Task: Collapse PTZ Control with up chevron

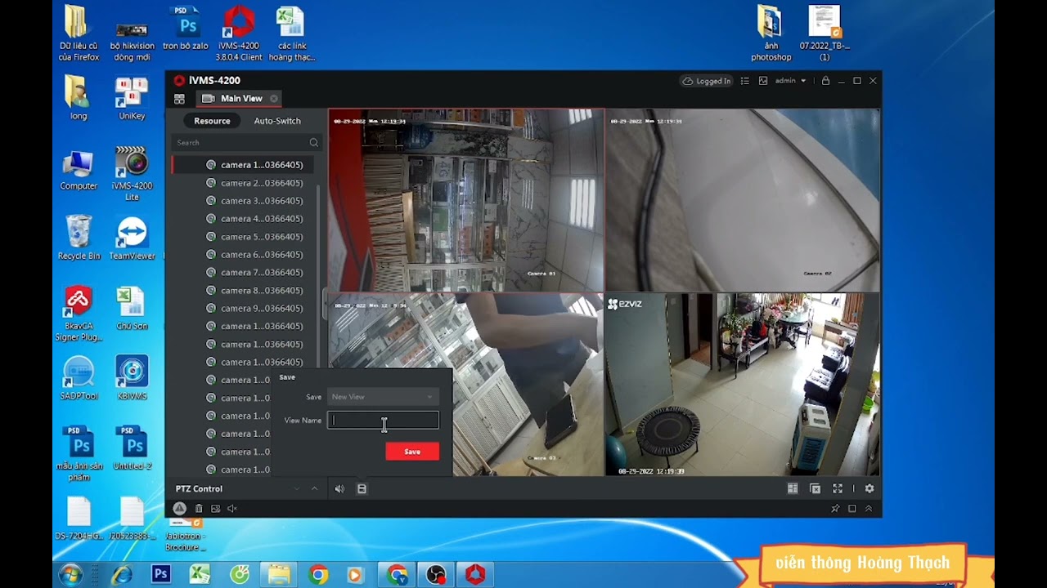Action: 314,489
